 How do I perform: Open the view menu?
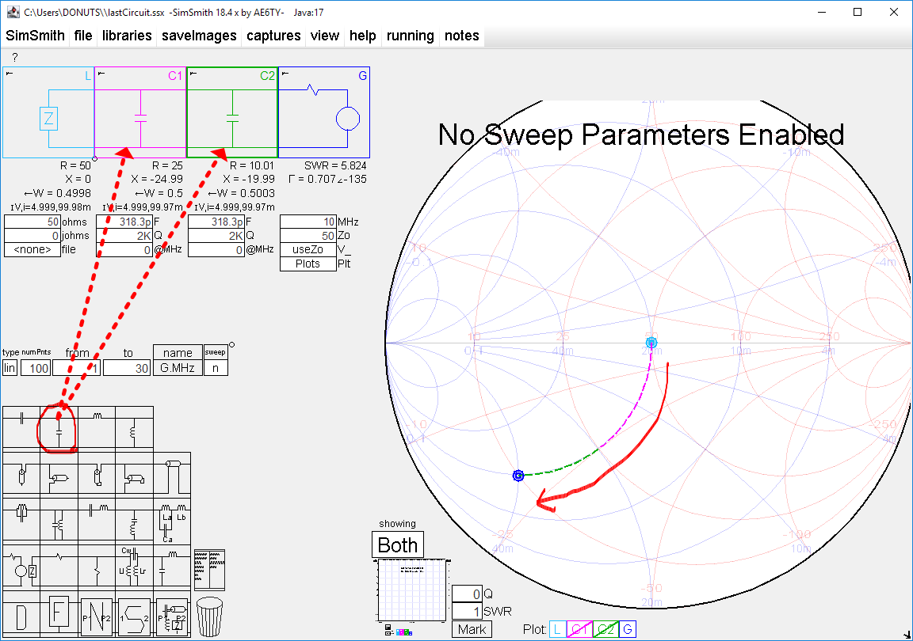point(325,36)
